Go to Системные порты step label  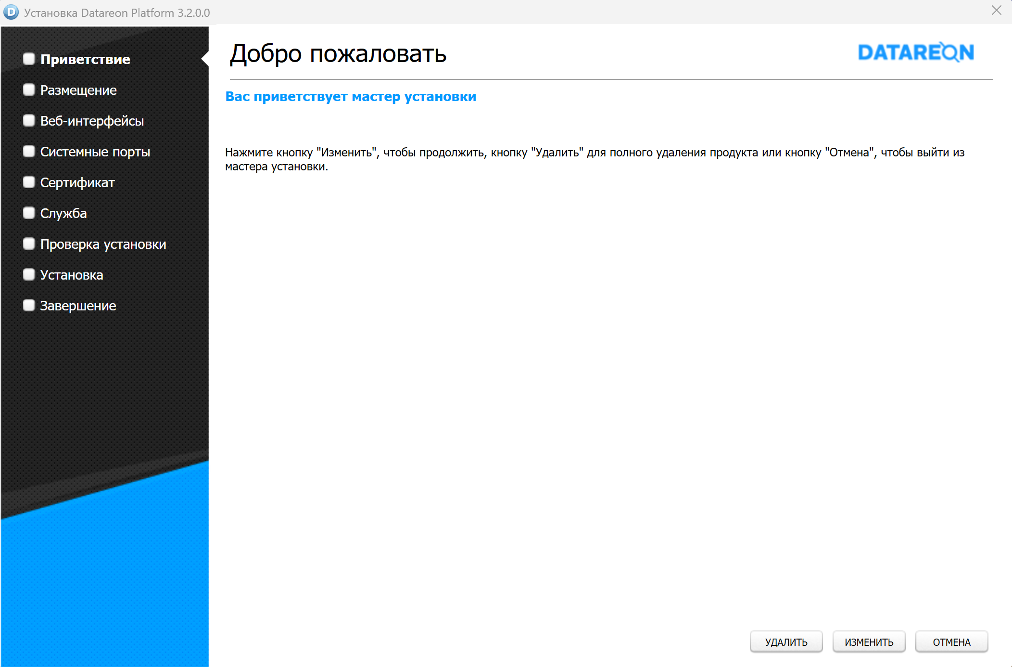click(x=95, y=152)
